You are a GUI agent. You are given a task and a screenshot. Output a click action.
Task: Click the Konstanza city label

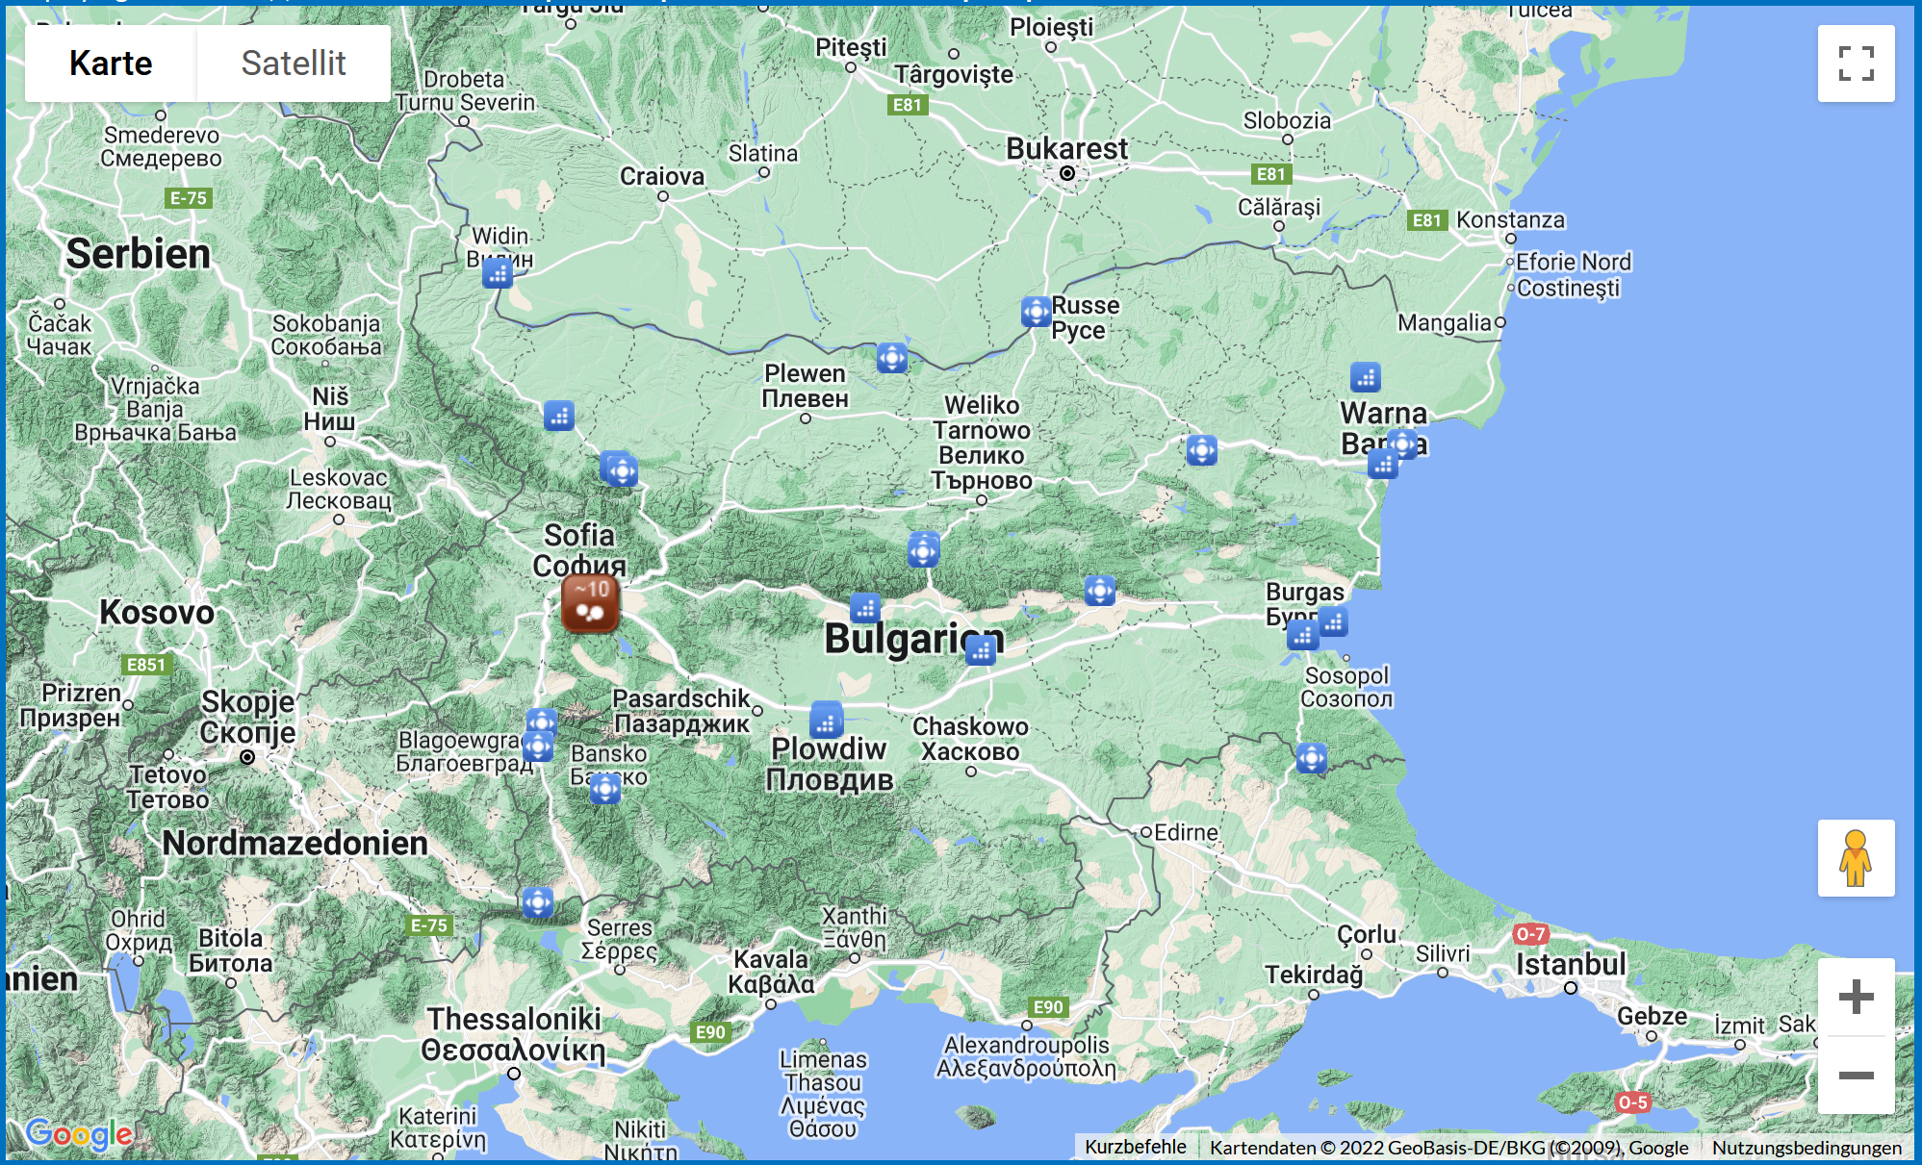(x=1510, y=219)
